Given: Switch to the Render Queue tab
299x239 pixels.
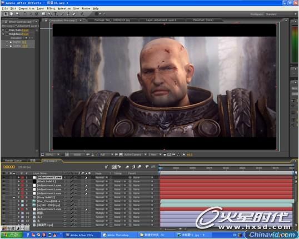Looking at the screenshot, I should (x=13, y=161).
